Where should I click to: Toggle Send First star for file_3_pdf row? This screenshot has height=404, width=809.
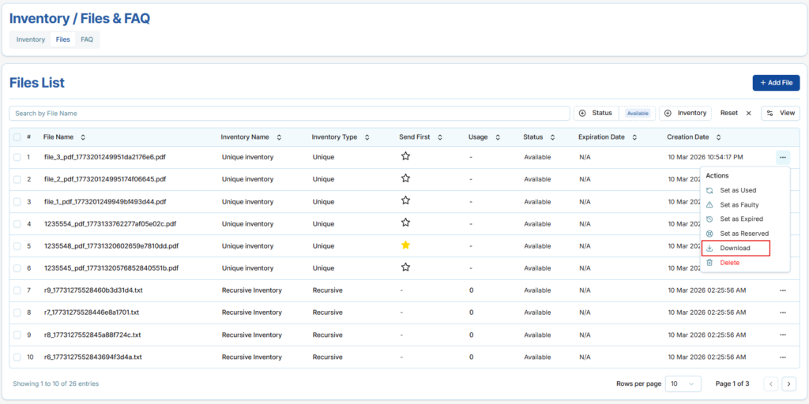(405, 157)
